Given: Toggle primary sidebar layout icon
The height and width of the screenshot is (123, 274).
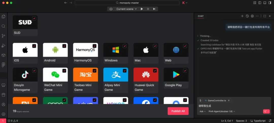Looking at the screenshot, I should (x=260, y=3).
